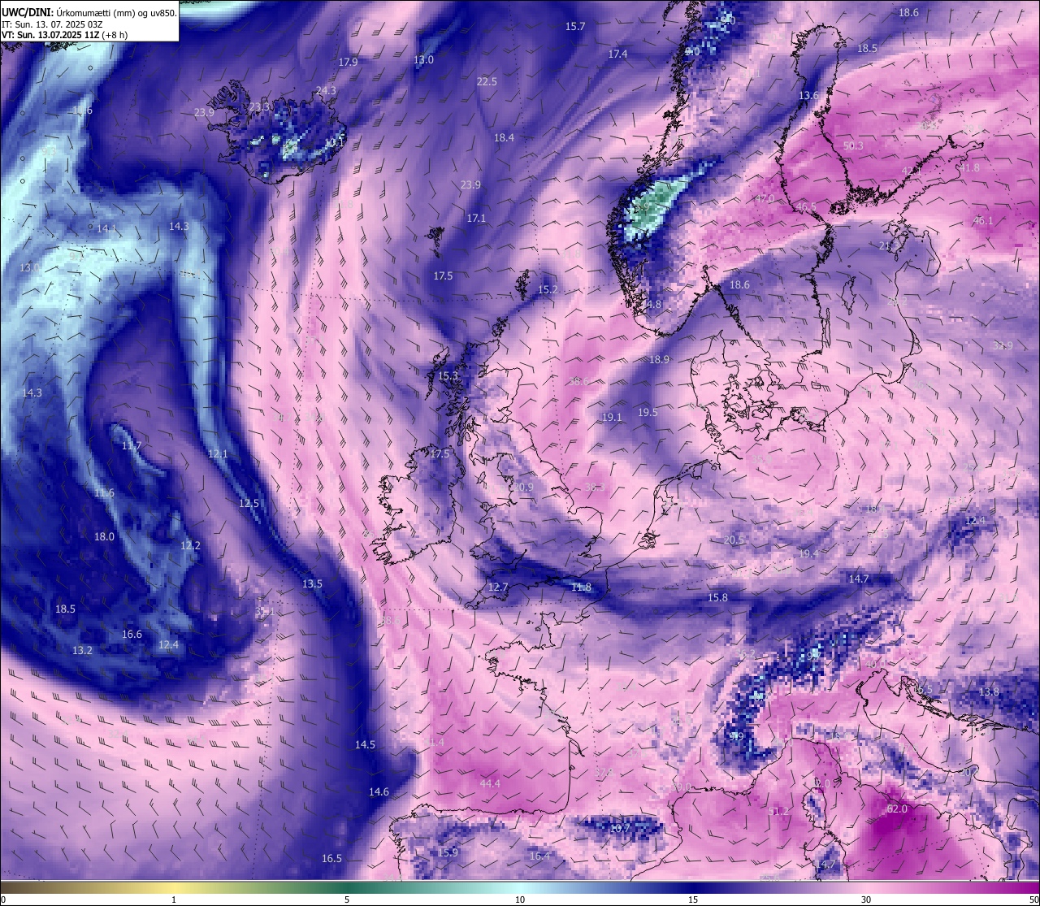The width and height of the screenshot is (1040, 906).
Task: Click the 14.1 value on the map
Action: pyautogui.click(x=106, y=229)
